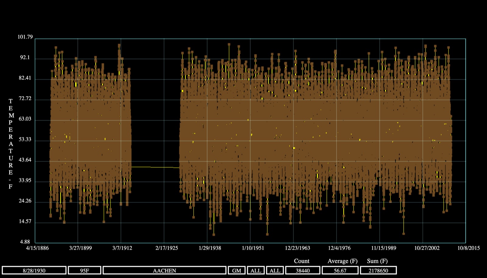Click the vertical TEMPERATURE - F axis title

pyautogui.click(x=11, y=144)
